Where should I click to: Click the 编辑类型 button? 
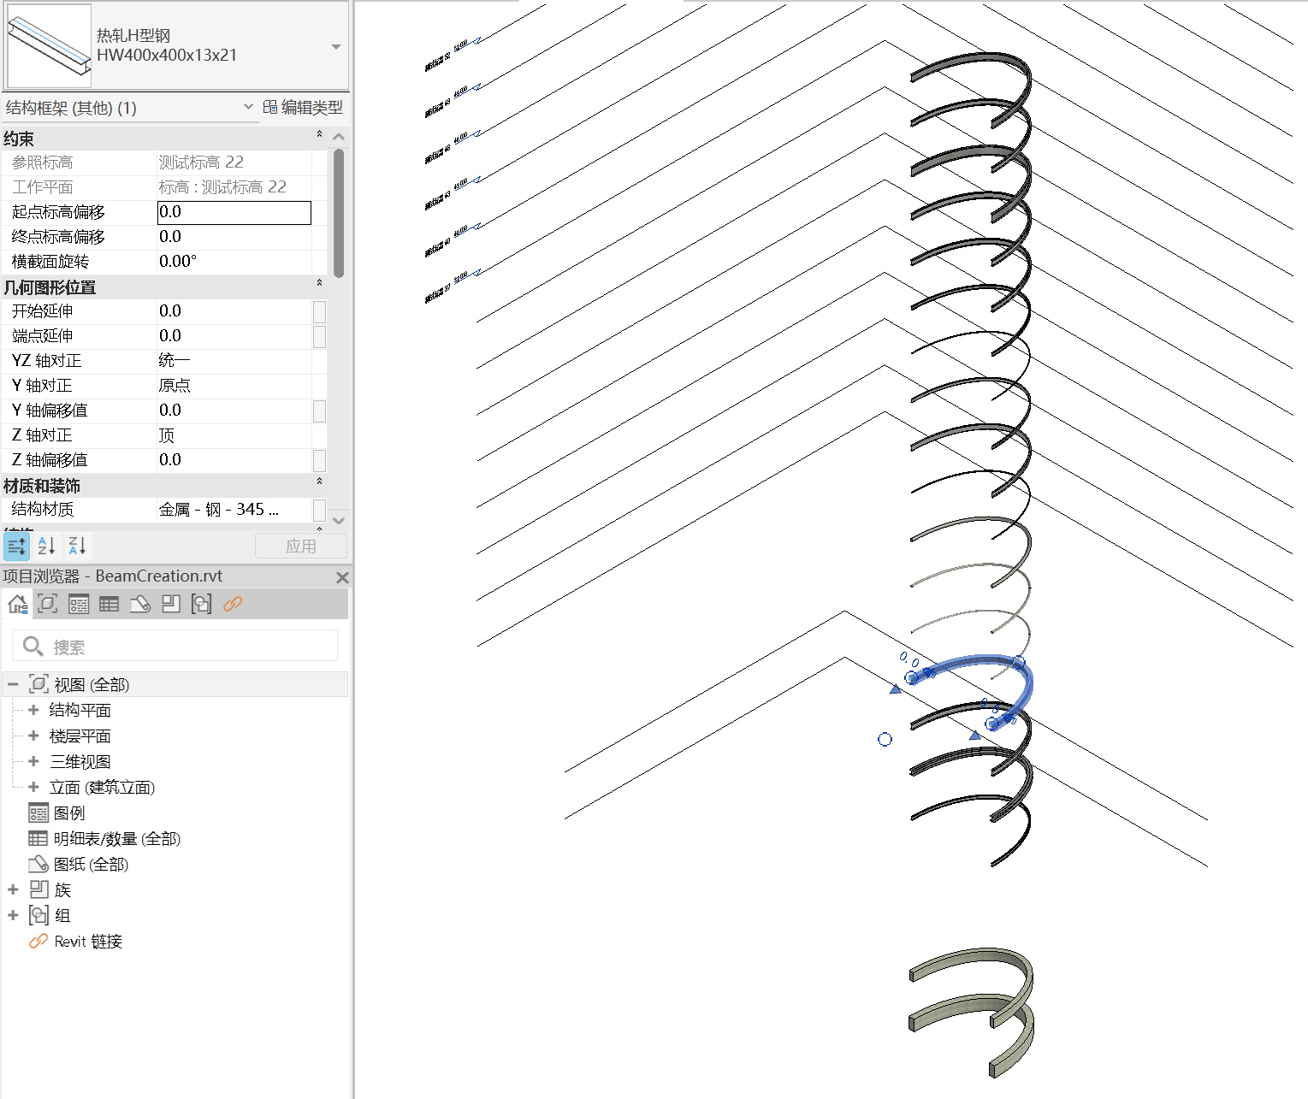coord(304,107)
